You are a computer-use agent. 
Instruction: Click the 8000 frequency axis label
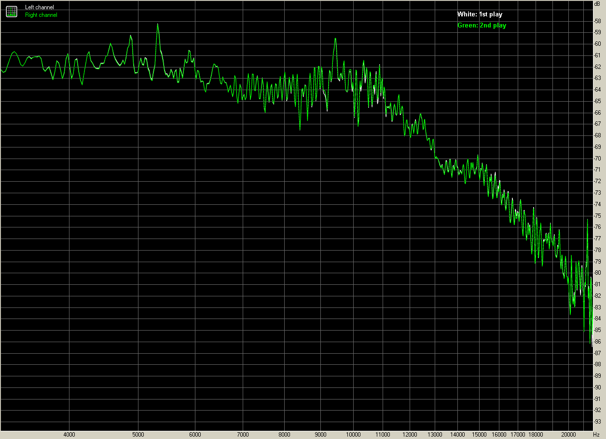tap(284, 435)
